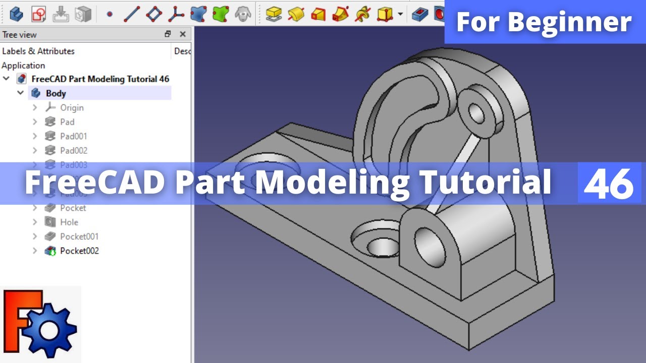This screenshot has width=646, height=363.
Task: Select the Pocket001 label in tree
Action: 79,236
